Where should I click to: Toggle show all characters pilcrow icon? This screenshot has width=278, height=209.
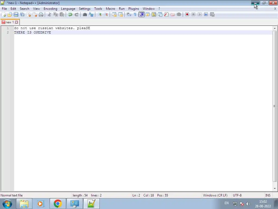click(135, 15)
